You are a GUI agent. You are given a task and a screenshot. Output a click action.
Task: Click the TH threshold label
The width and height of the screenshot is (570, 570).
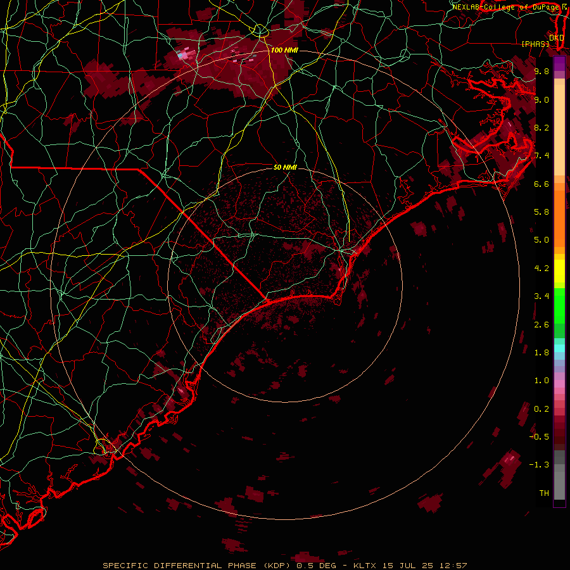coord(544,493)
